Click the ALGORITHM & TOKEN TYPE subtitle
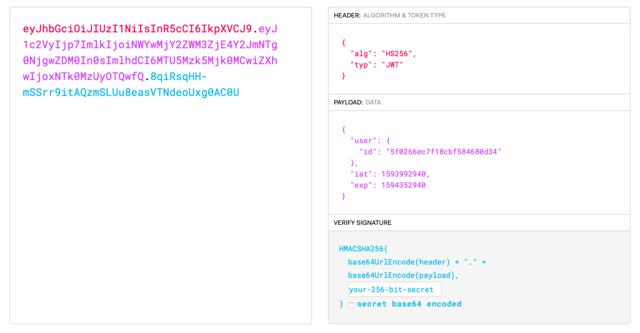This screenshot has height=333, width=640. 404,15
